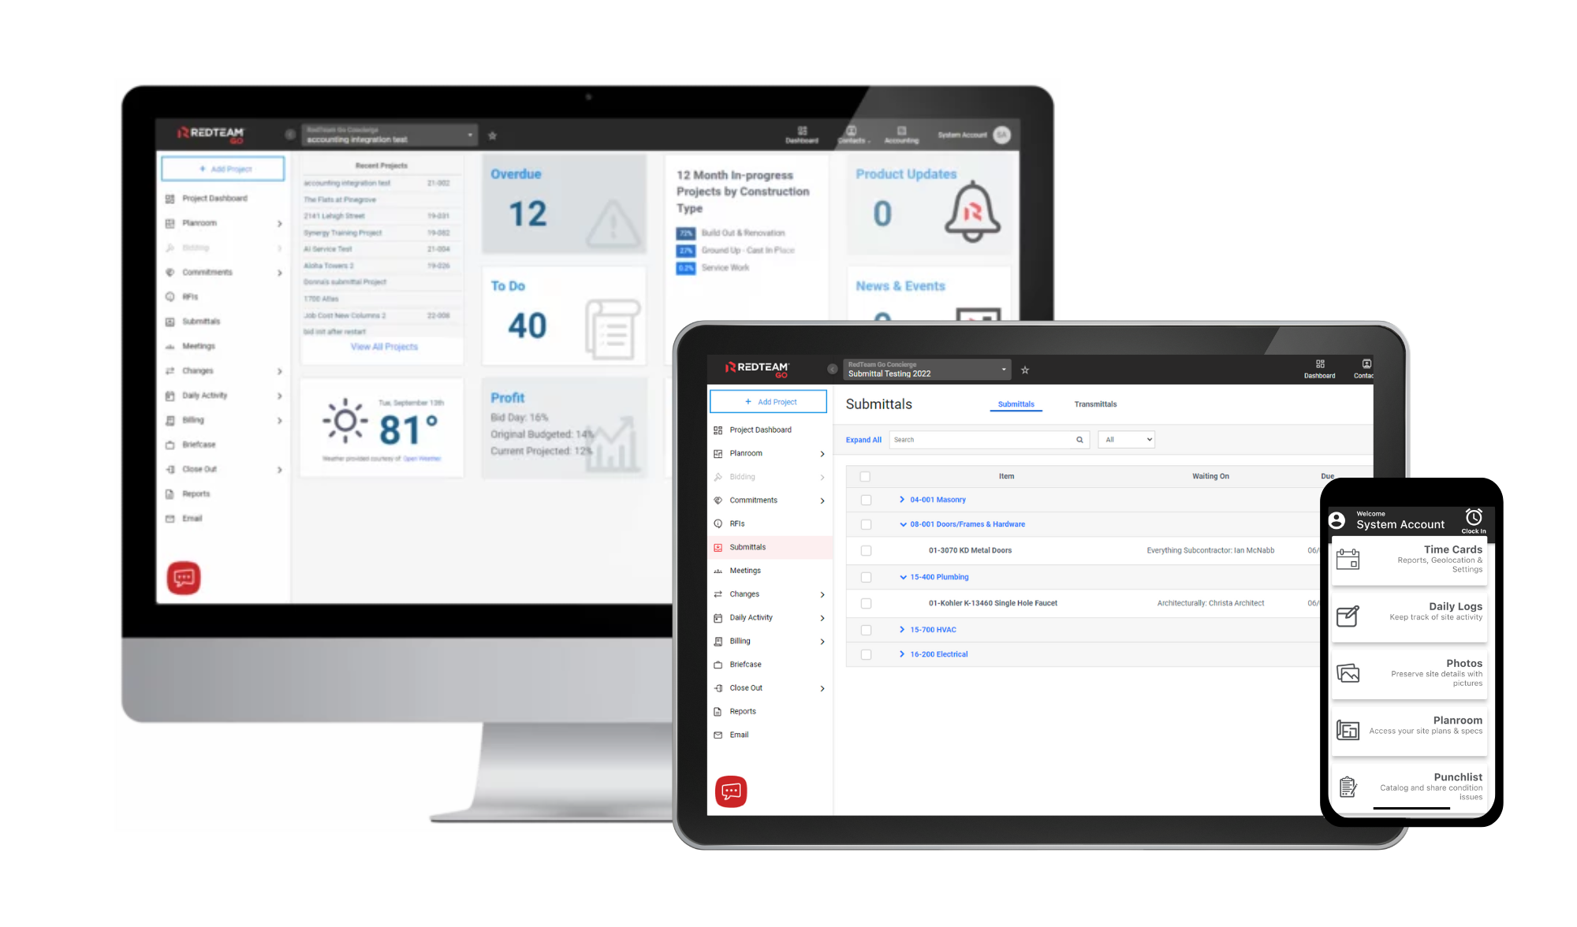Toggle the Expand All checkbox in Submittals

(862, 439)
